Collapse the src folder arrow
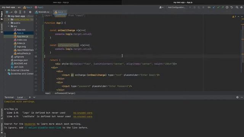The width and height of the screenshot is (244, 137). coord(8,26)
